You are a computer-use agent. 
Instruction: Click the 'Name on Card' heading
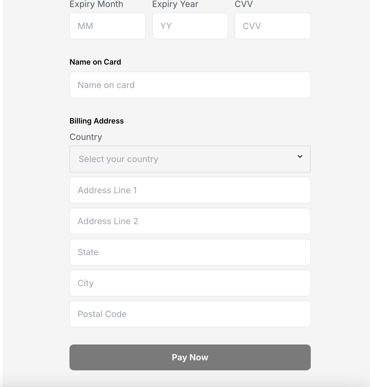click(95, 62)
